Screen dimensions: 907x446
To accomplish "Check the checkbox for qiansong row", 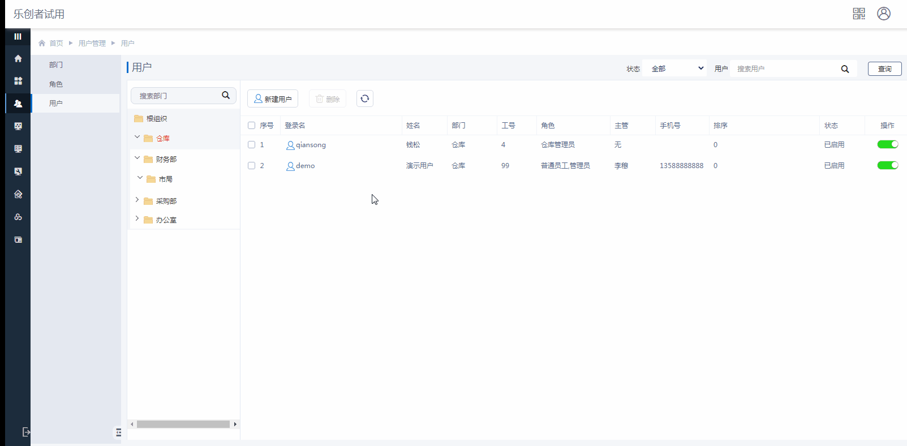I will (252, 145).
